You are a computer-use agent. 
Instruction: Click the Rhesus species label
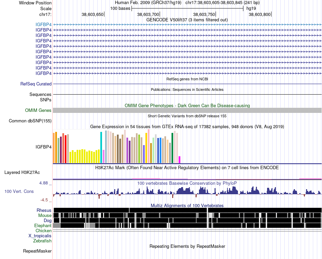click(x=44, y=210)
